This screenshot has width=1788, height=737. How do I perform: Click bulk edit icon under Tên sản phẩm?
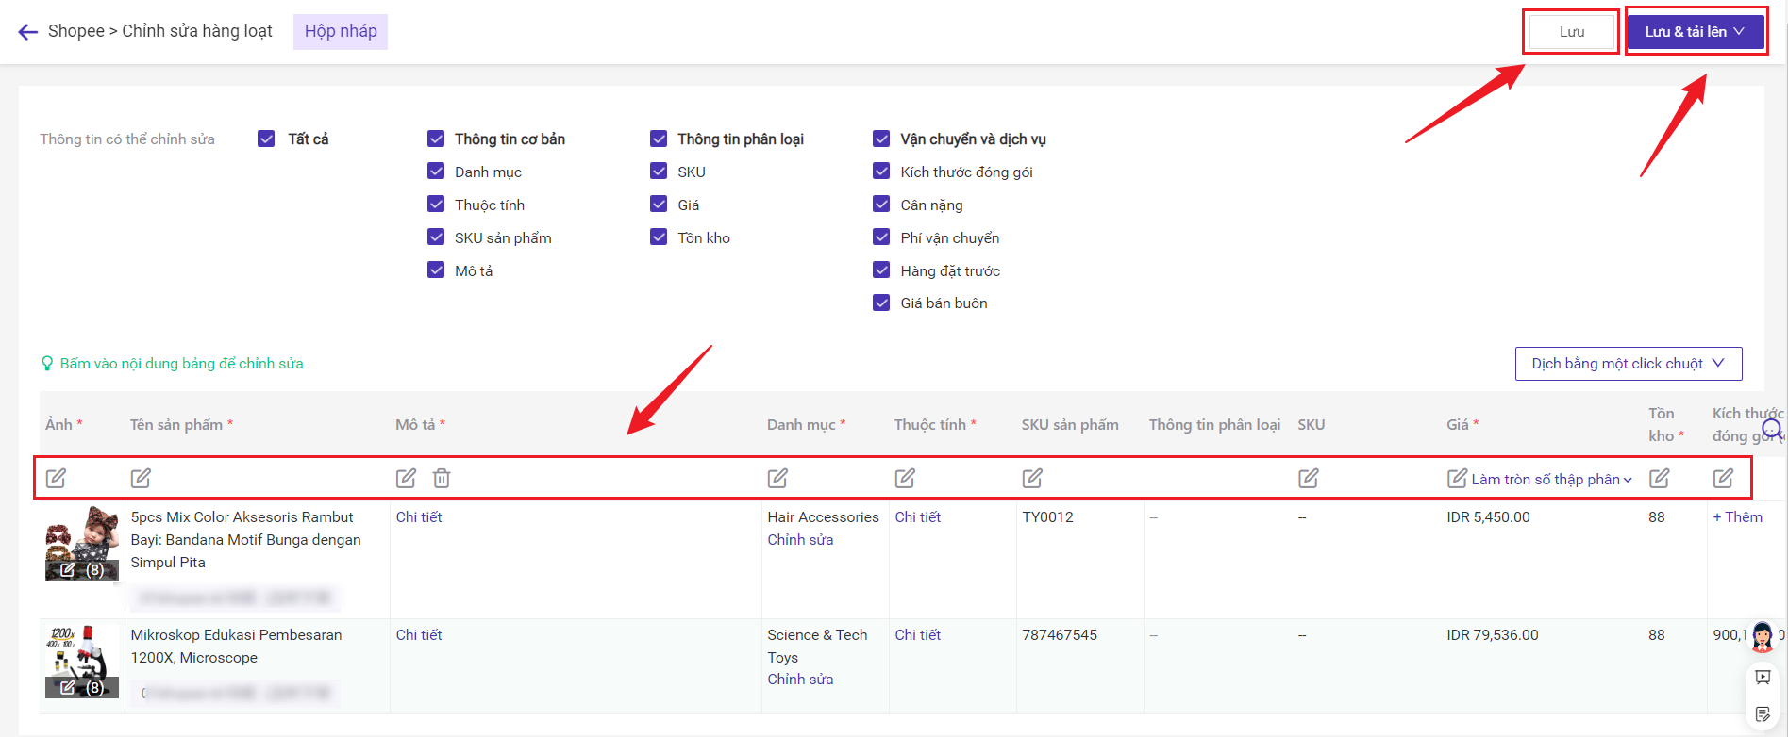tap(141, 479)
